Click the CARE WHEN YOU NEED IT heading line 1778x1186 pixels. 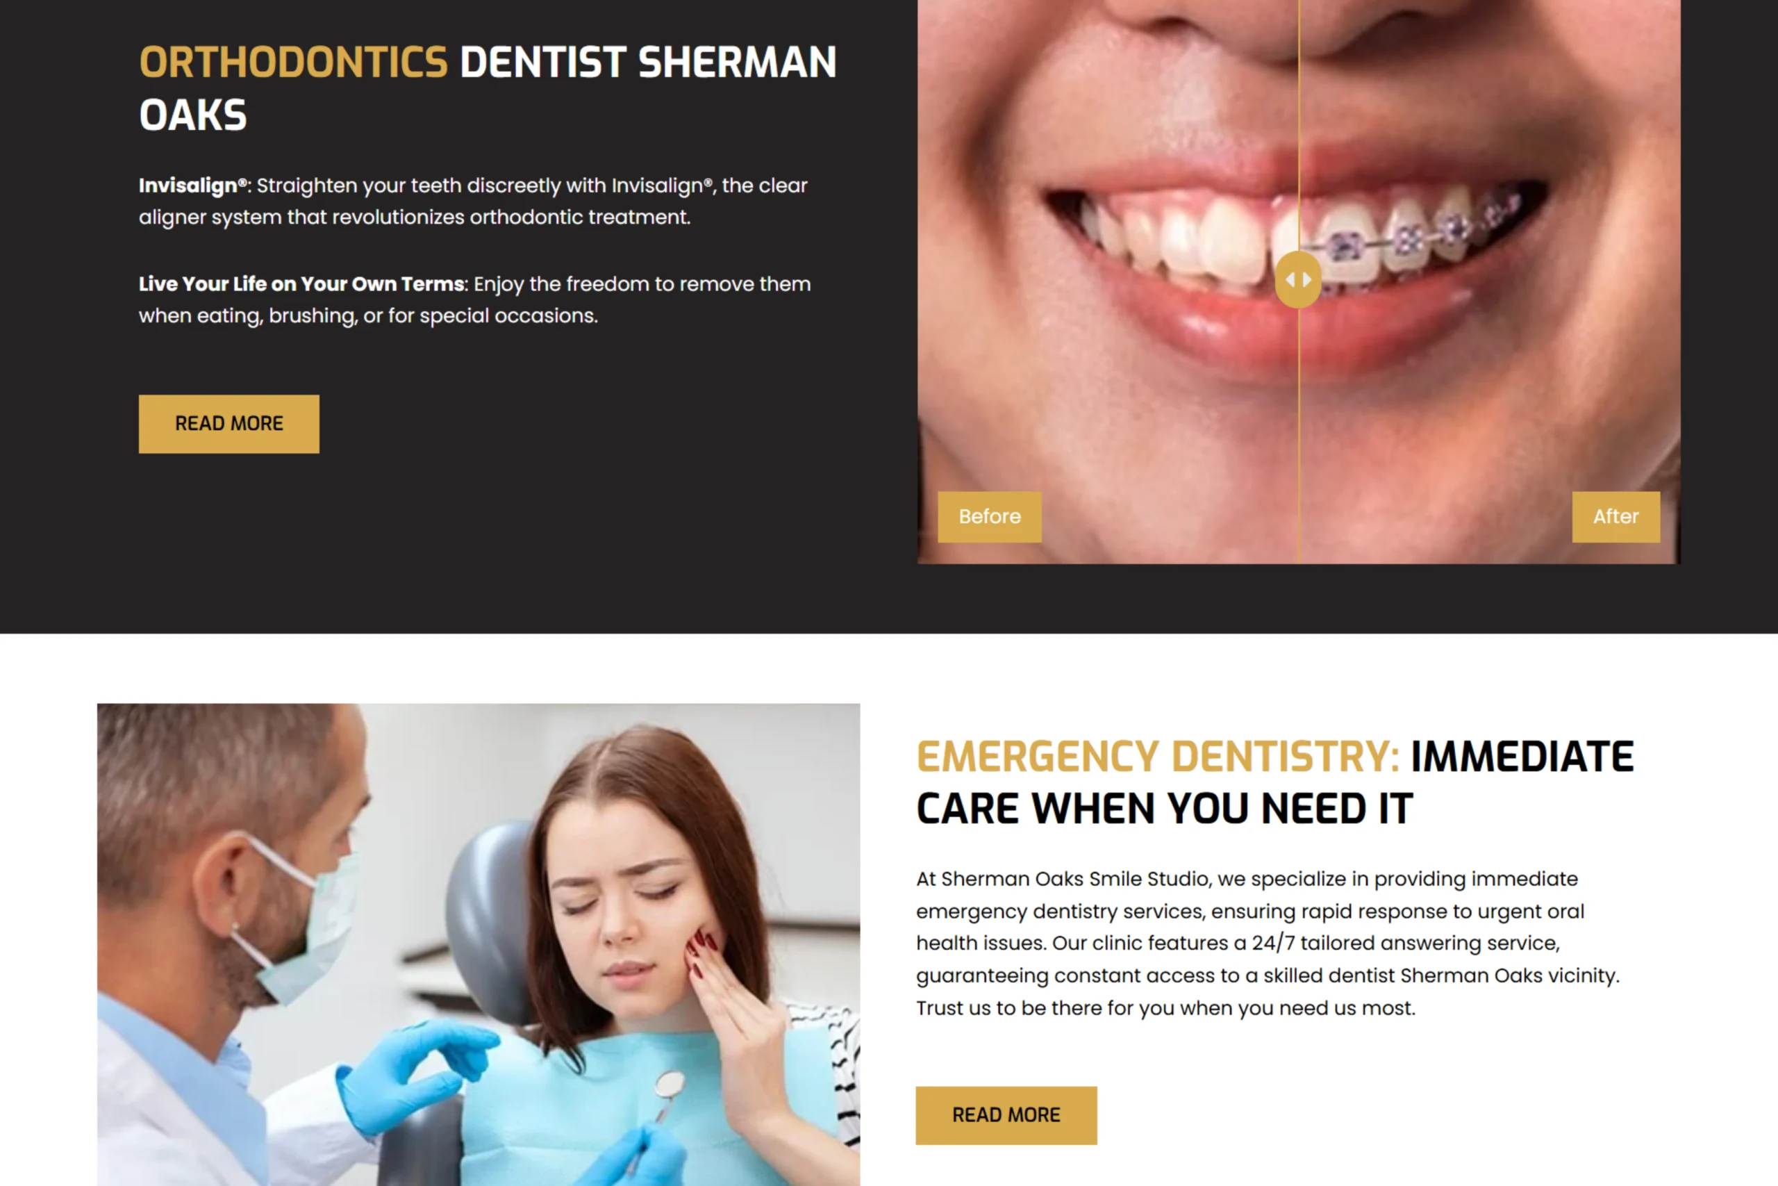point(1165,809)
